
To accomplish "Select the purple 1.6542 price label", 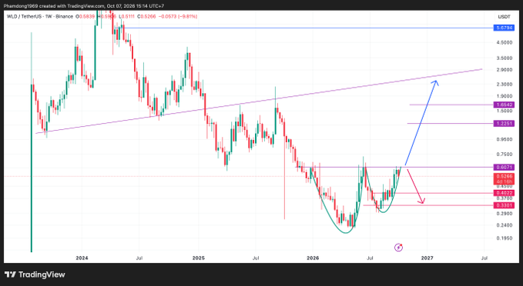I will click(x=504, y=105).
